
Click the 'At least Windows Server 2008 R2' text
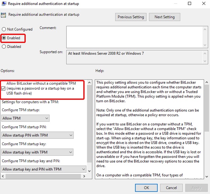tap(94, 53)
